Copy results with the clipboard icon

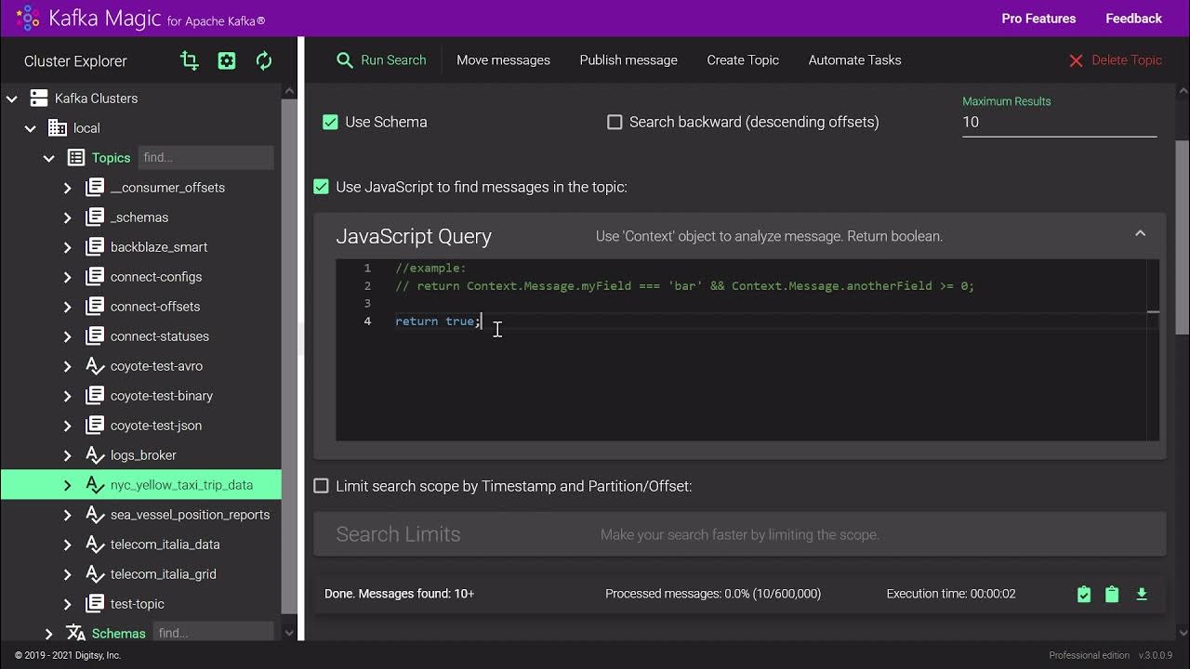(x=1112, y=594)
